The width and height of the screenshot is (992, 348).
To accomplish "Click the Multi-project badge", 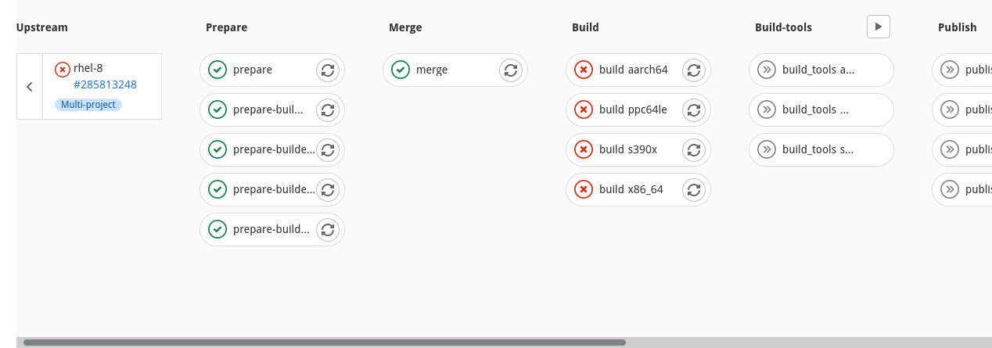I will [x=88, y=105].
